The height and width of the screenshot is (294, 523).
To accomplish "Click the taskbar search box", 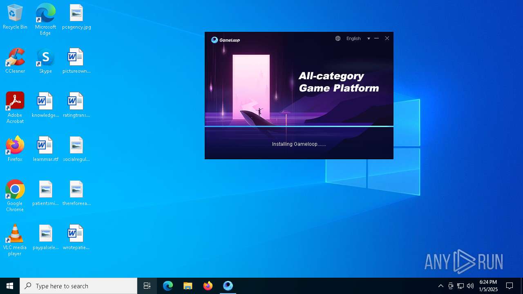I will [x=78, y=286].
